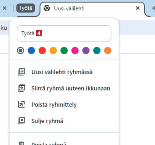The width and height of the screenshot is (155, 145).
Task: Choose the red group color
Action: (42, 50)
